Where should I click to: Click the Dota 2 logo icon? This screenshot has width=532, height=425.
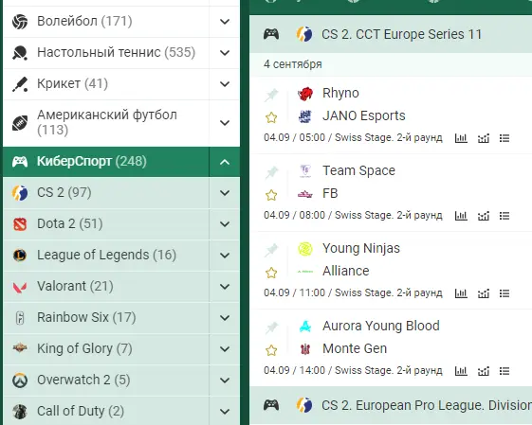pyautogui.click(x=20, y=223)
